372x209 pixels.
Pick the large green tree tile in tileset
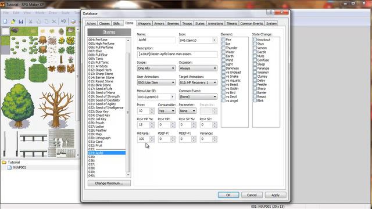click(x=18, y=106)
